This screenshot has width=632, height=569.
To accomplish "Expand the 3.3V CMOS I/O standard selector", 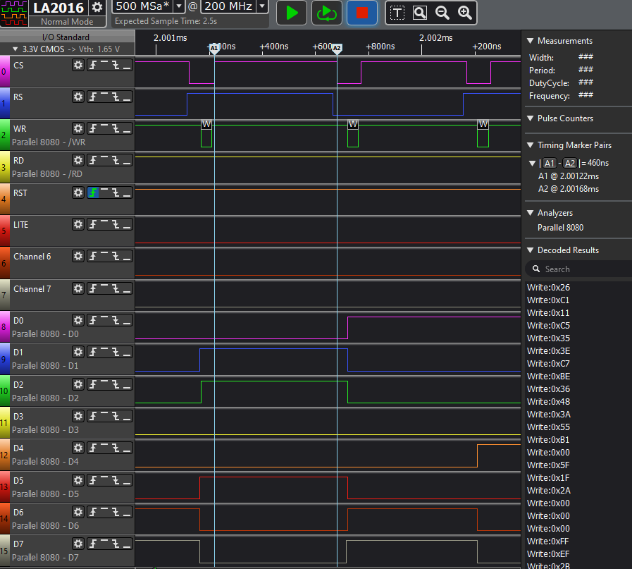I will 16,49.
